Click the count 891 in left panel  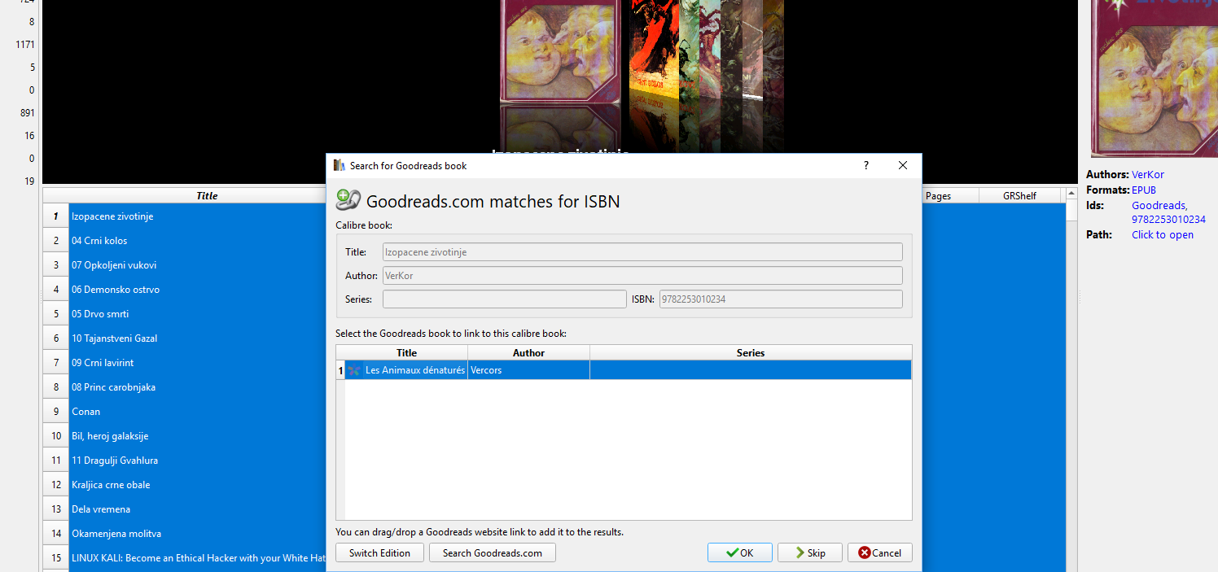pyautogui.click(x=28, y=113)
